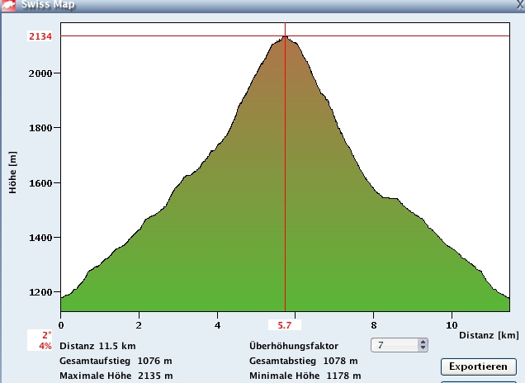Click the partially visible button below Exportieren
The width and height of the screenshot is (525, 383).
(x=478, y=381)
